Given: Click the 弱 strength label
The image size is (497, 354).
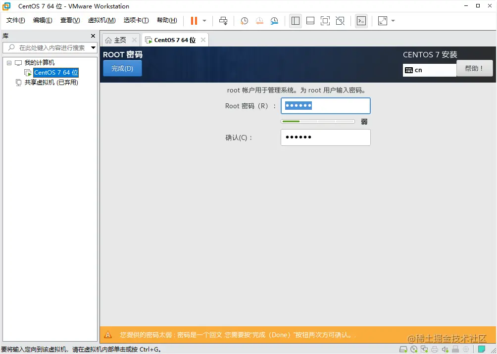Looking at the screenshot, I should [364, 122].
